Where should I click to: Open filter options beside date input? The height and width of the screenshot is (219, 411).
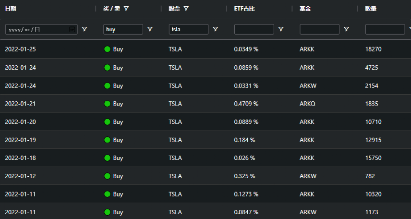(85, 29)
